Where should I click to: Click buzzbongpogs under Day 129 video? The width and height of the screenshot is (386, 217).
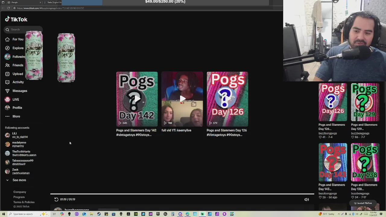click(360, 133)
